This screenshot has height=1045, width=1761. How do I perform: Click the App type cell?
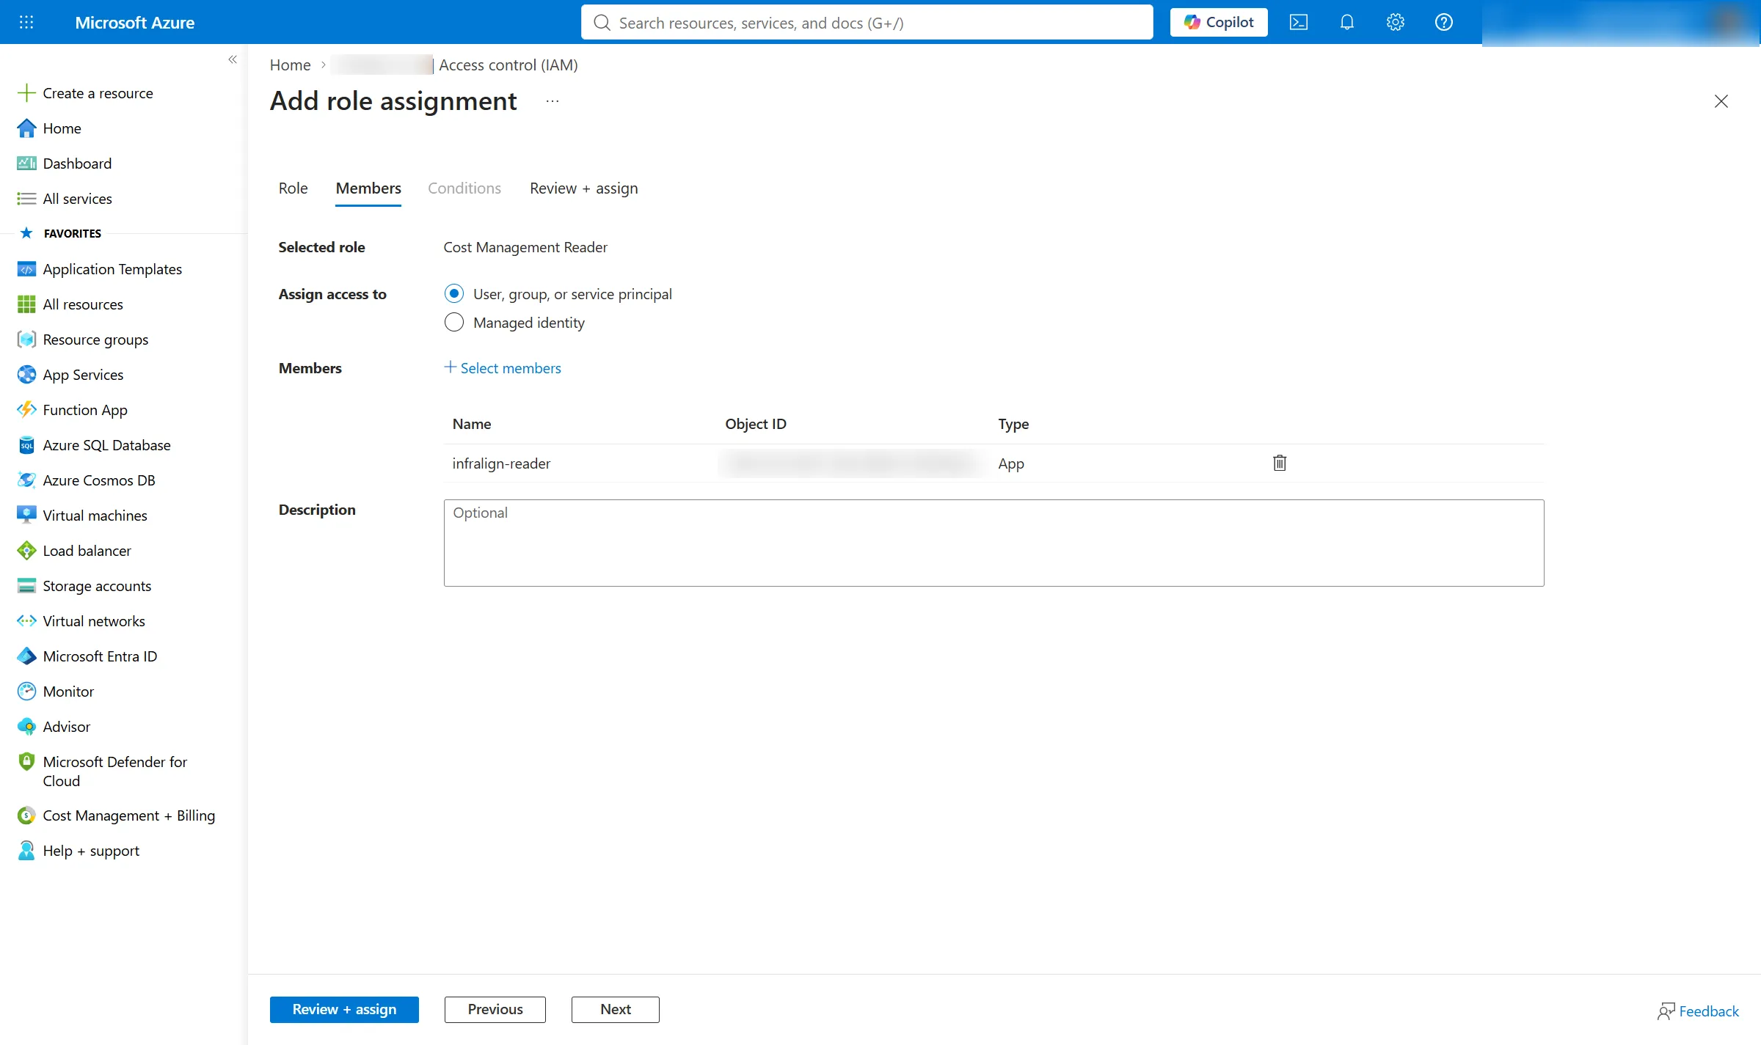[1011, 463]
